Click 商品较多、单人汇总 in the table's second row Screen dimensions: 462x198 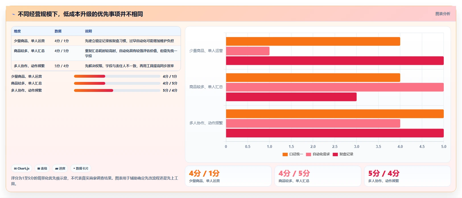[x=29, y=51]
